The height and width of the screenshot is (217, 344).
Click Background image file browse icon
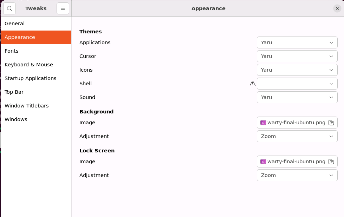pyautogui.click(x=331, y=123)
